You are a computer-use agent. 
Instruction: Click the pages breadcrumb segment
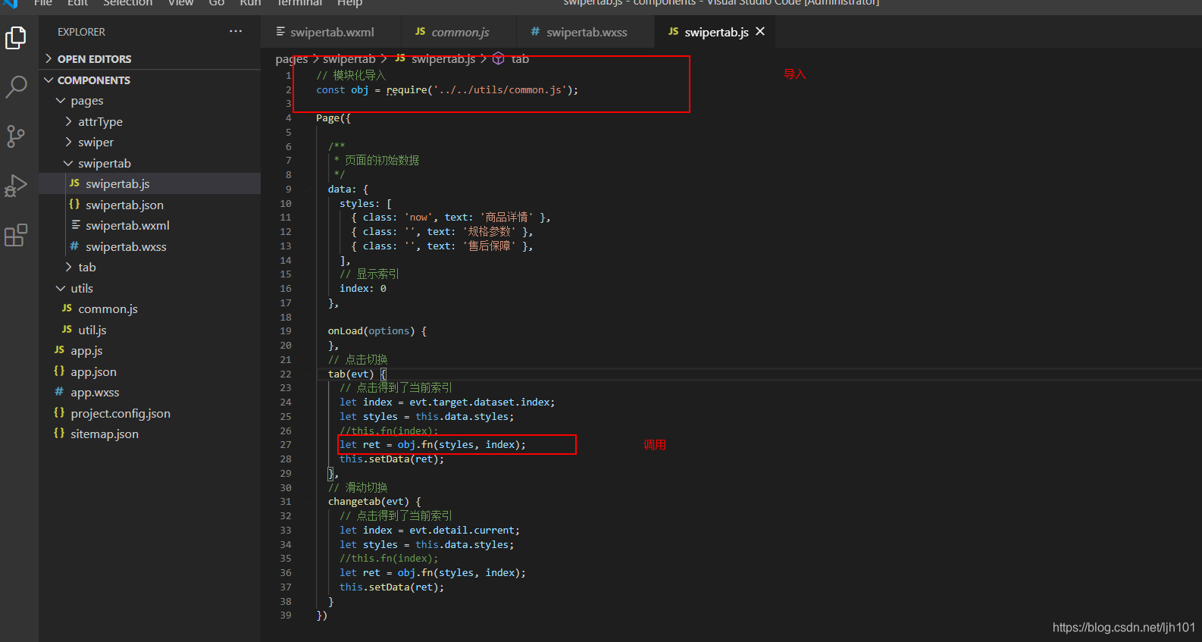(x=292, y=58)
